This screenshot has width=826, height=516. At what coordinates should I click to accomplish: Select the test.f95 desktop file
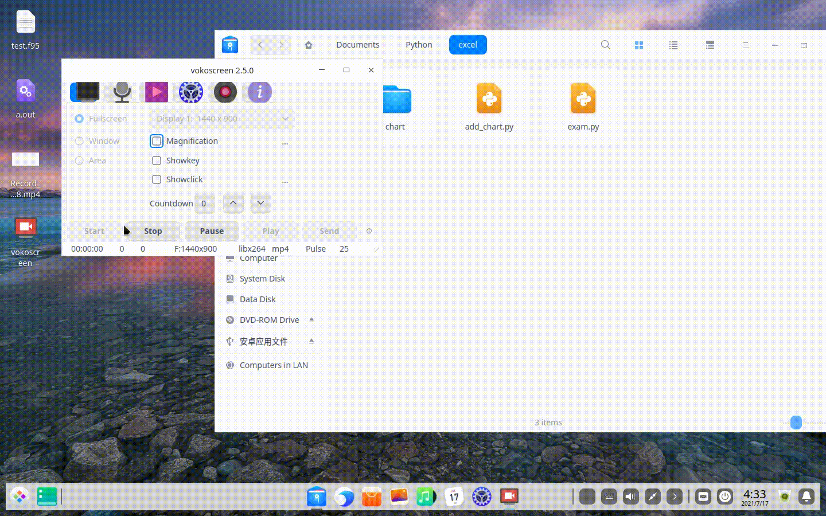25,30
